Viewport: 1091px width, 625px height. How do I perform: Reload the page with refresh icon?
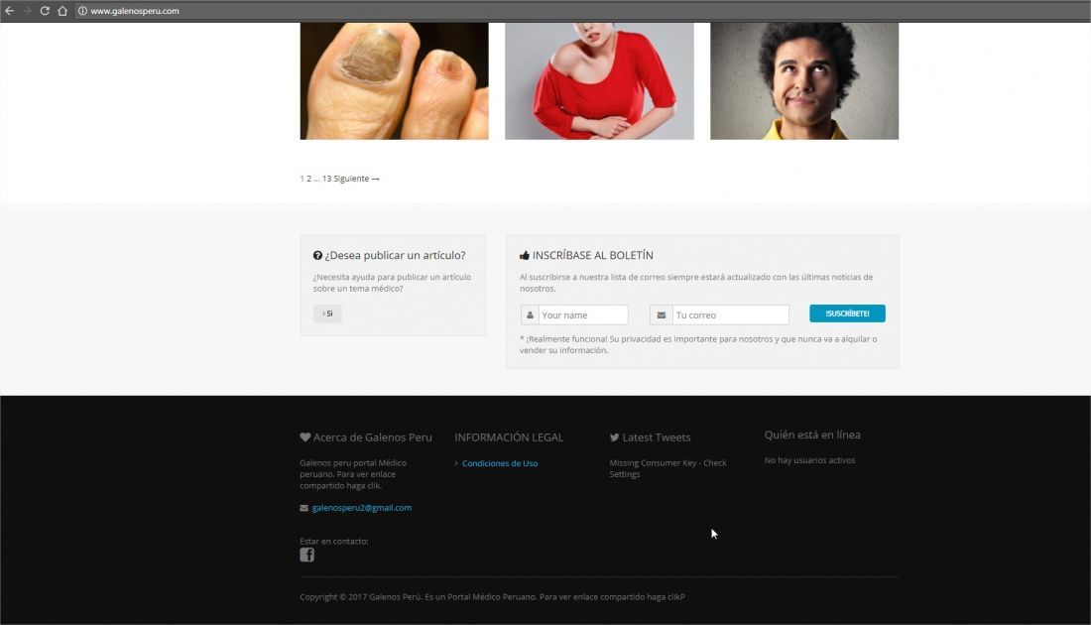tap(45, 11)
